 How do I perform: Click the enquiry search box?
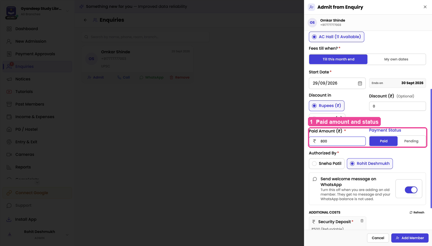pos(146,37)
